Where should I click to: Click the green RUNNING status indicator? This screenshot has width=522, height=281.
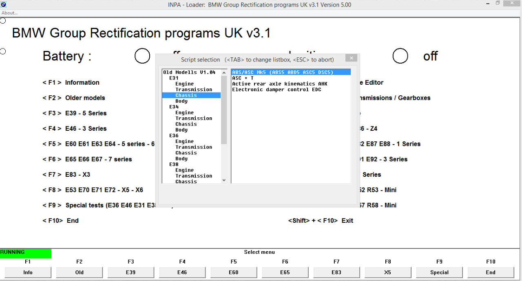[x=26, y=253]
